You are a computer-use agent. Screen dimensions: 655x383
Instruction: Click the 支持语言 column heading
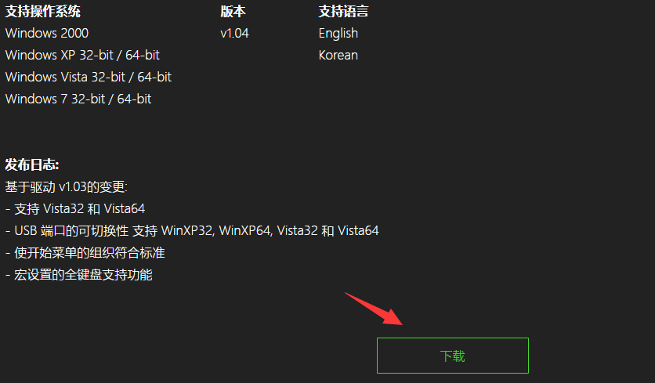(343, 11)
